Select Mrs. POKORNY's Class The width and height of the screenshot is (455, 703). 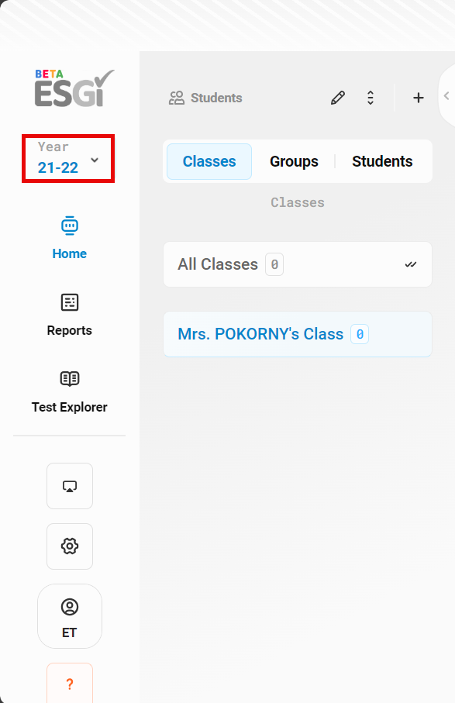point(298,335)
